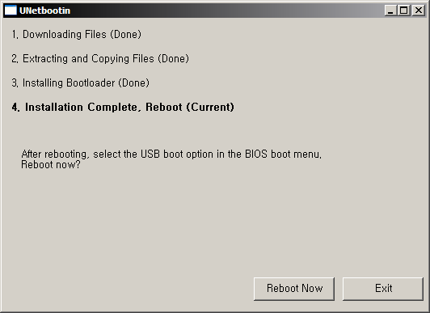Screen dimensions: 430x313
Task: Click the UNetbootin window icon in title bar
Action: 11,11
